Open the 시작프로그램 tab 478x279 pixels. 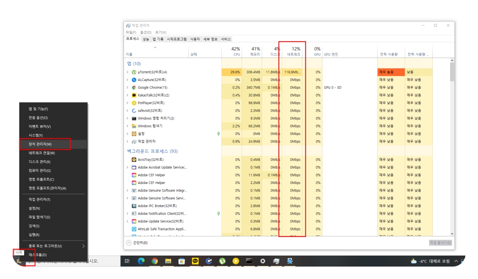click(177, 39)
